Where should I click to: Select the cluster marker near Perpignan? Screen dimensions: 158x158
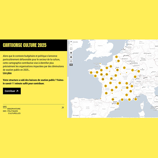(118, 104)
